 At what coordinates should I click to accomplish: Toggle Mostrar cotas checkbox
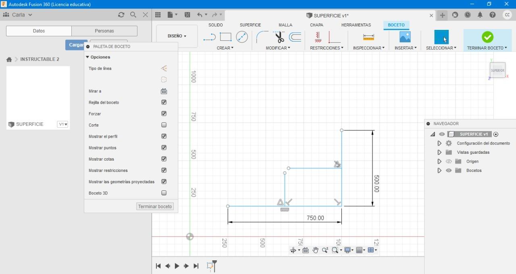[x=164, y=159]
